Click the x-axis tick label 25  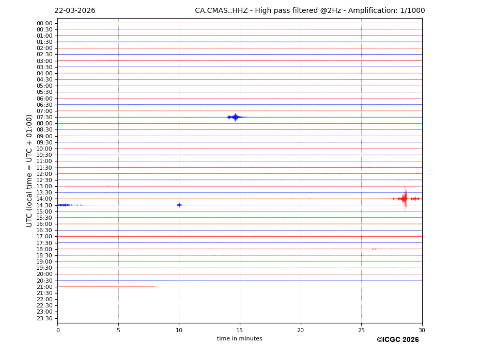click(361, 330)
